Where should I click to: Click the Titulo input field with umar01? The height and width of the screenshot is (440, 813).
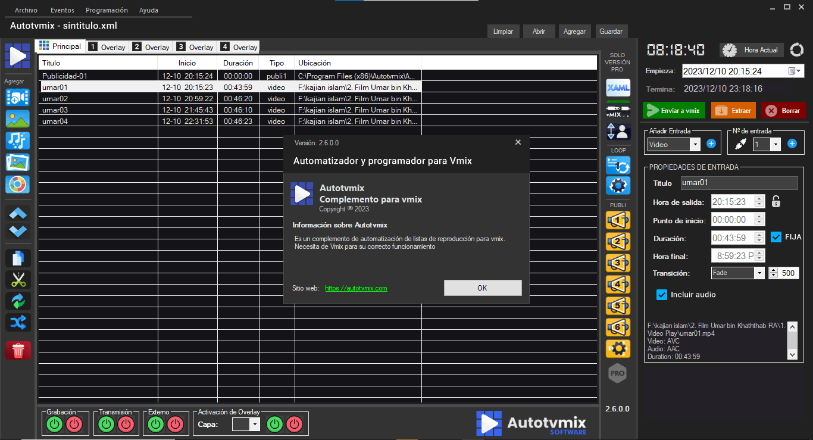pos(739,183)
